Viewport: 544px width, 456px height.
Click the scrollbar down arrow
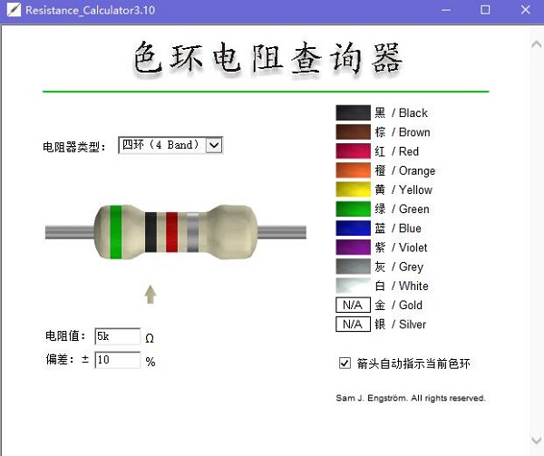[x=537, y=440]
